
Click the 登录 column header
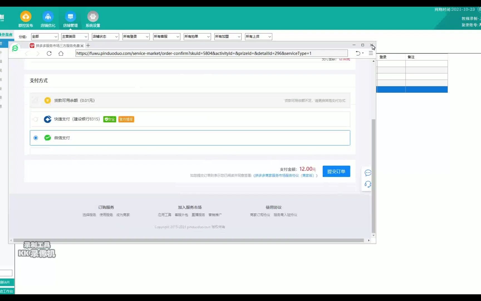click(391, 57)
